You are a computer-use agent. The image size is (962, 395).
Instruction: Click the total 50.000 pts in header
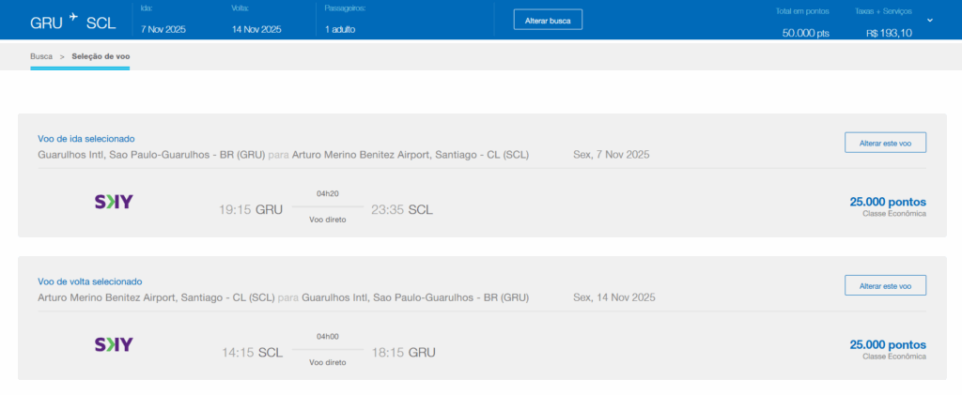pos(805,33)
